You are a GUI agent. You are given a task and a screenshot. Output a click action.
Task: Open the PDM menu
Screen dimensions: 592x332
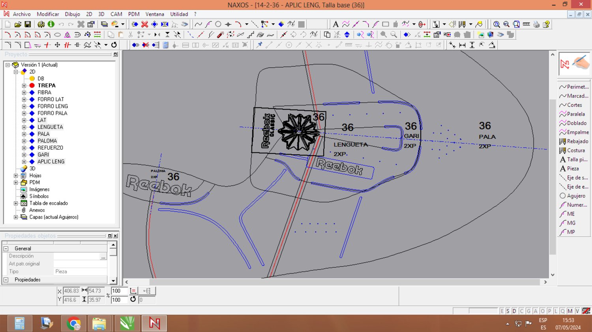(x=134, y=14)
